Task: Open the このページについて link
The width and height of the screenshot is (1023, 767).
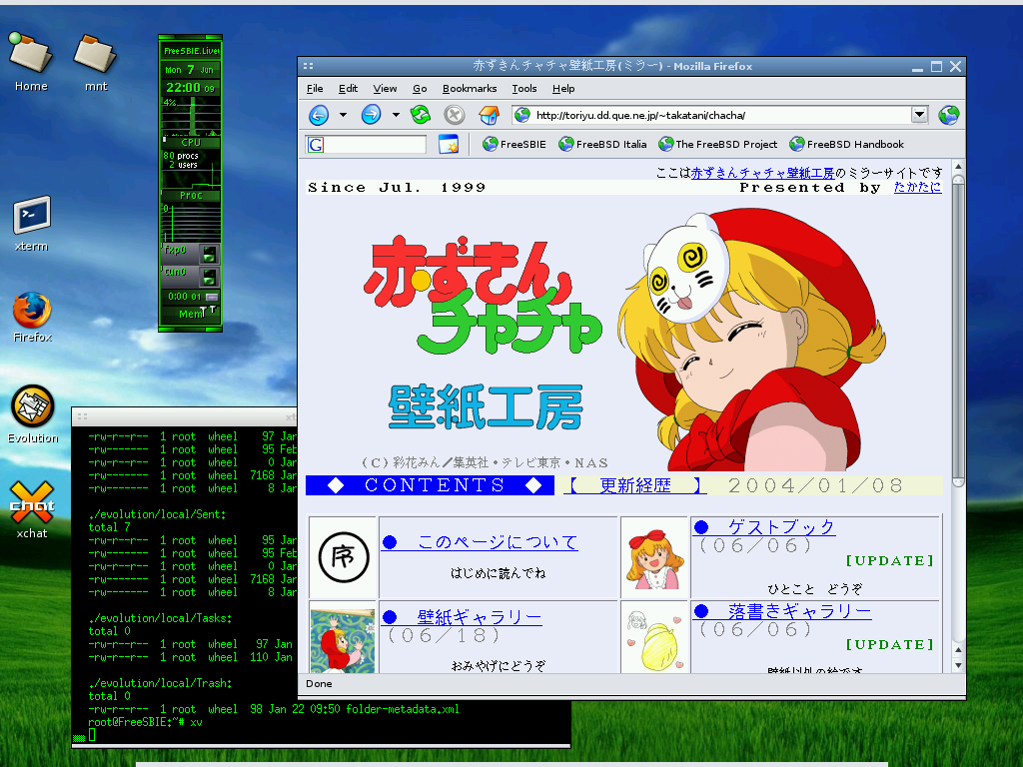Action: click(481, 542)
